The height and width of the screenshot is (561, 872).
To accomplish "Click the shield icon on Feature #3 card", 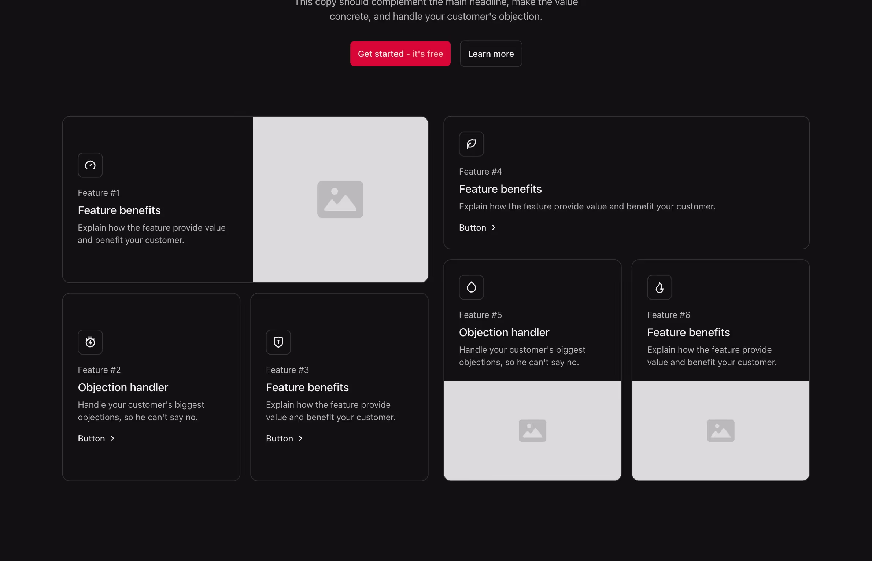I will [278, 342].
